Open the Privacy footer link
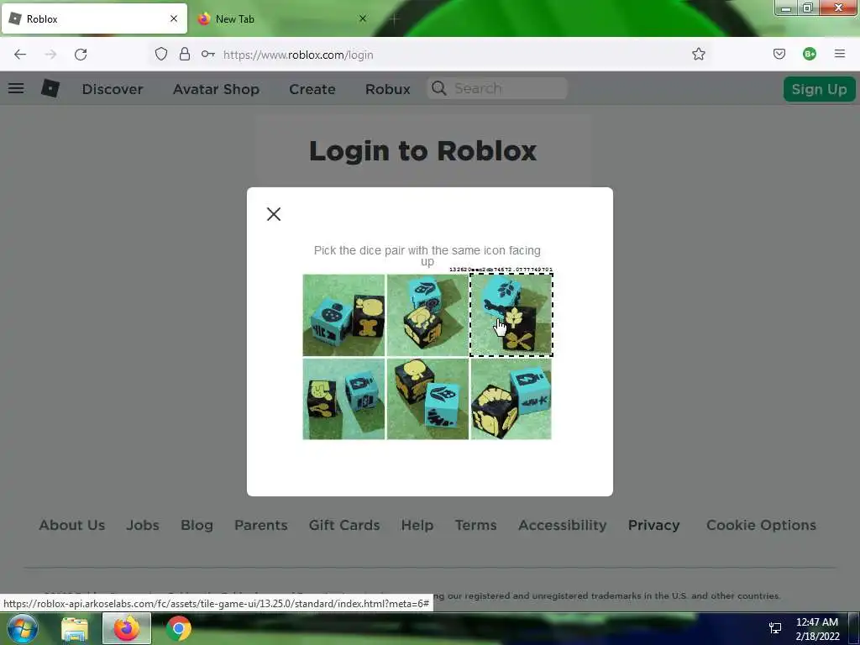Screen dimensions: 860x645 653,525
